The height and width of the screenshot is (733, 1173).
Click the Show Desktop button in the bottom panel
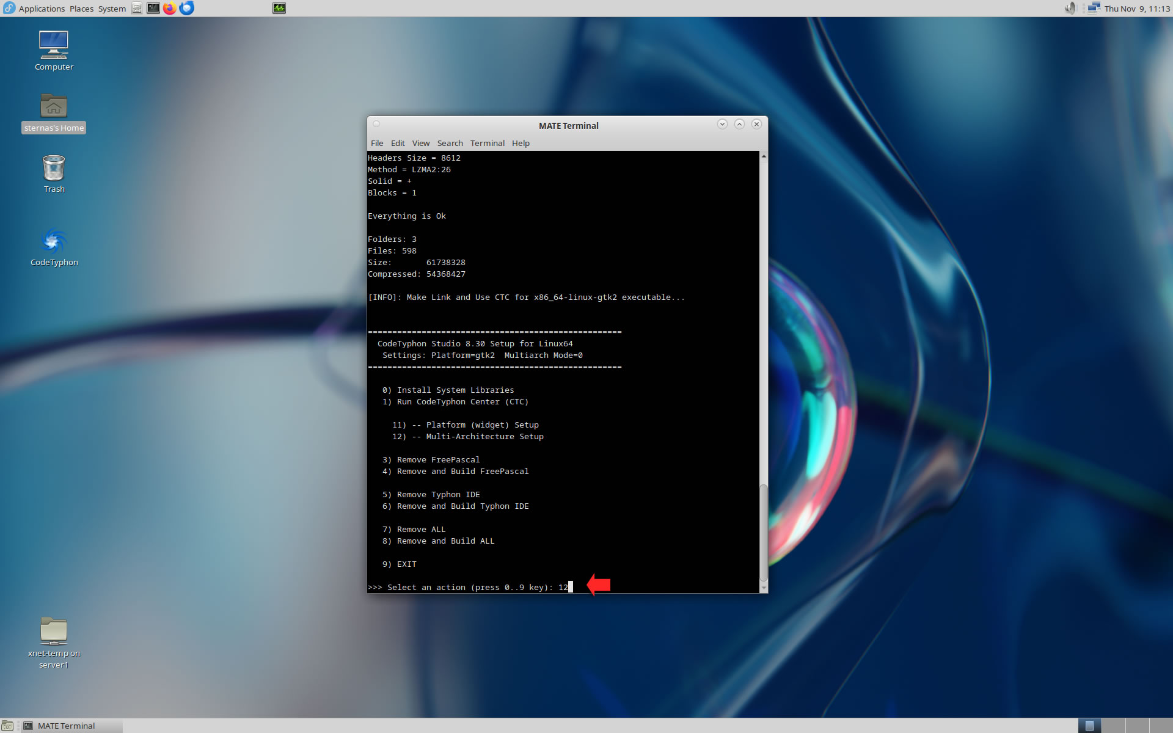(x=7, y=726)
